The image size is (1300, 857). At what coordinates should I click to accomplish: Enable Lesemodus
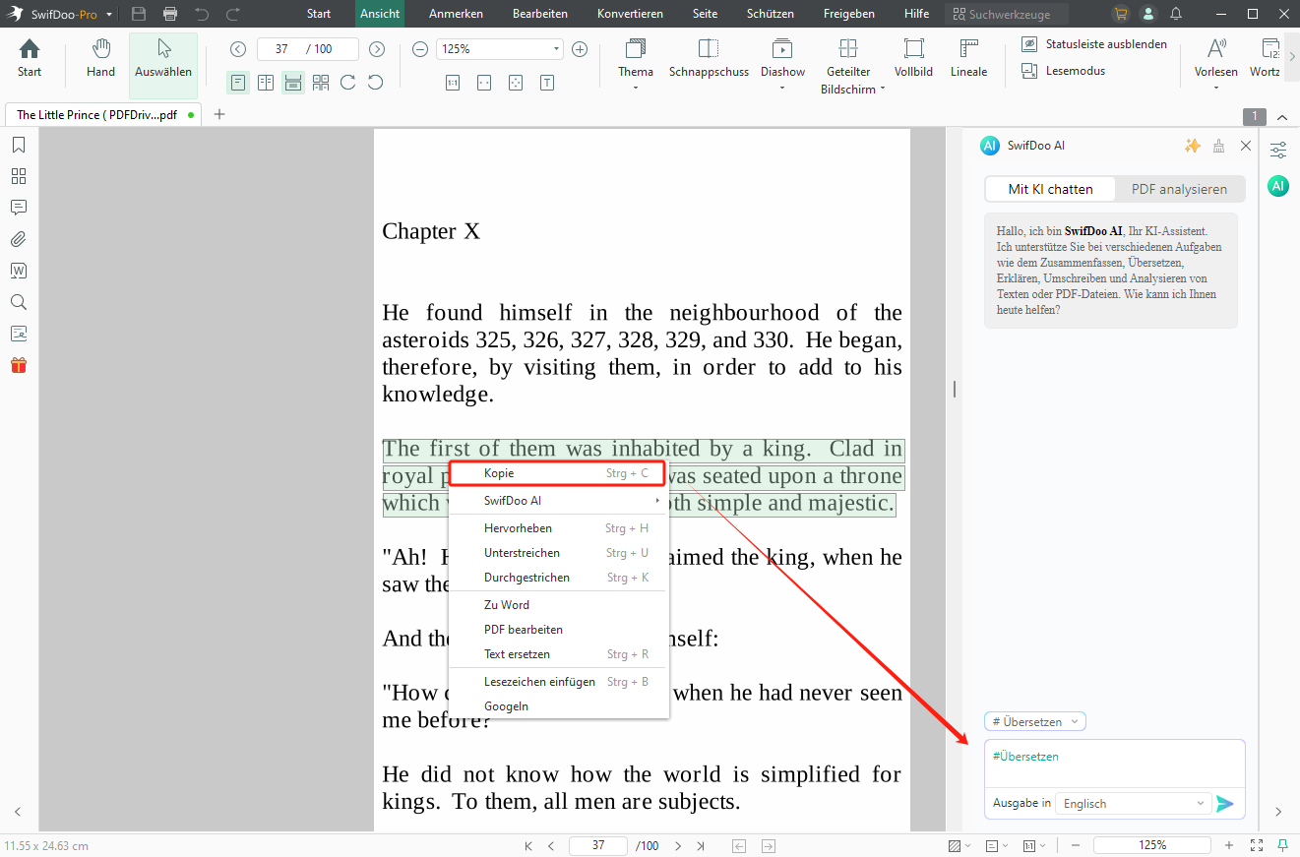click(1063, 71)
